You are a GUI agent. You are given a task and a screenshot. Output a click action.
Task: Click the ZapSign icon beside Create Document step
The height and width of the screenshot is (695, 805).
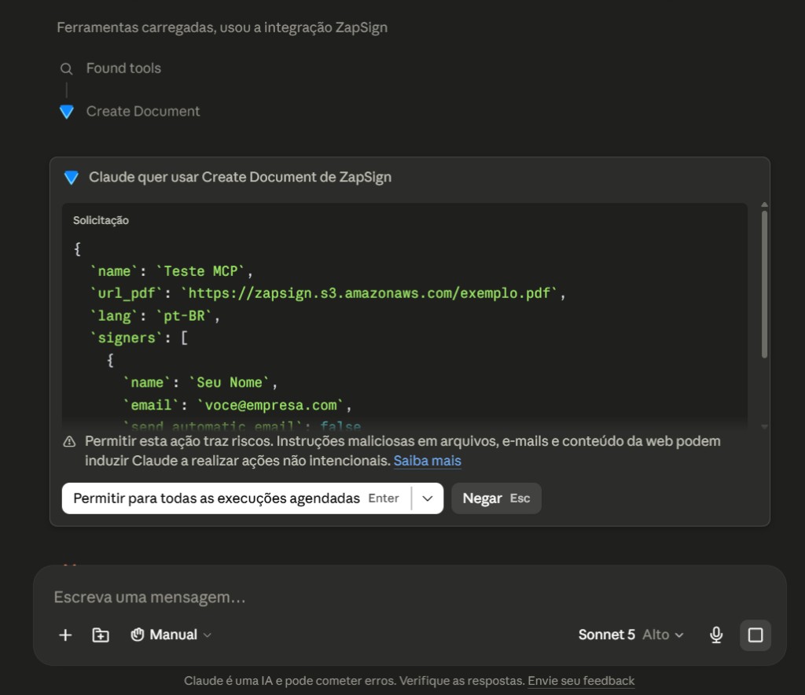(x=67, y=112)
